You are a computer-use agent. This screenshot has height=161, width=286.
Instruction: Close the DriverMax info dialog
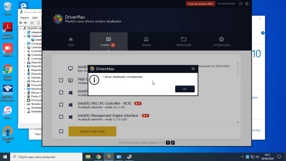pos(193,69)
